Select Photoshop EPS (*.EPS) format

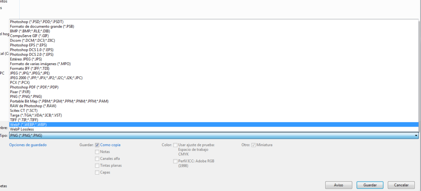214,45
